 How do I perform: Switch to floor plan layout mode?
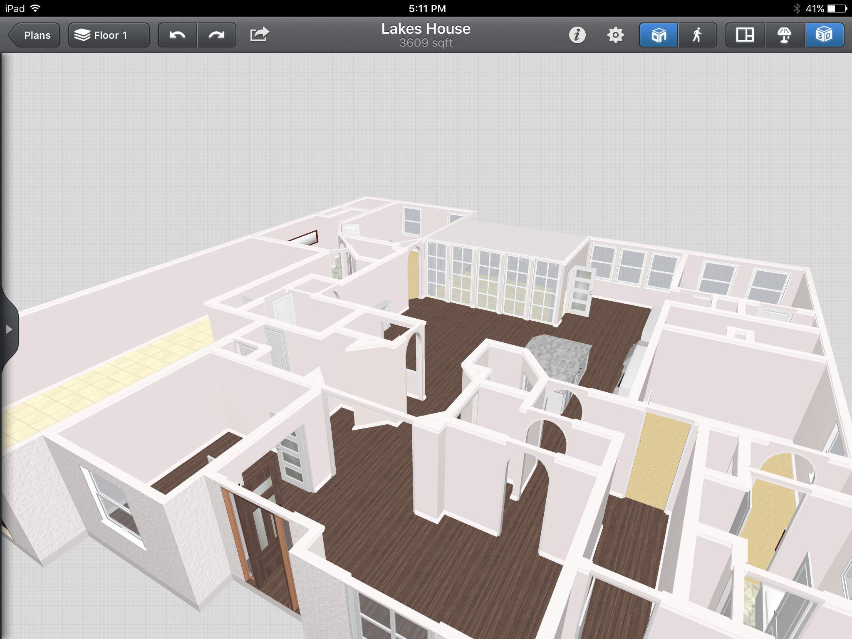pyautogui.click(x=745, y=35)
